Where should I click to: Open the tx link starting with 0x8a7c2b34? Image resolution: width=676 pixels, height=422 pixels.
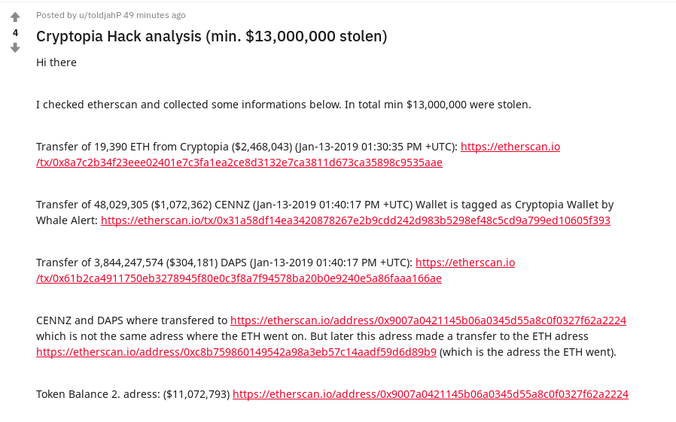coord(239,162)
